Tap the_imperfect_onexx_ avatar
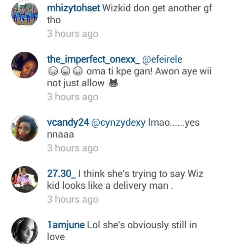 point(25,65)
